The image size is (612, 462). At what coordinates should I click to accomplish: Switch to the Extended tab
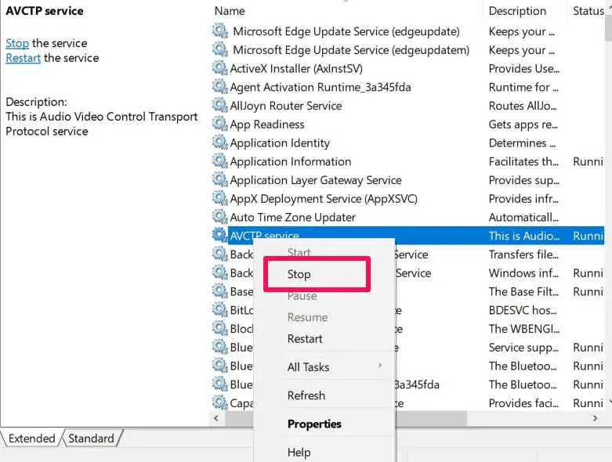pos(31,439)
